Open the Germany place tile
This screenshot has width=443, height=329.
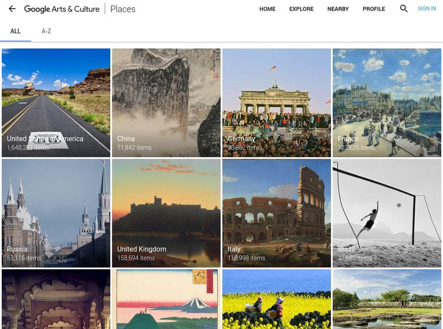(x=276, y=102)
